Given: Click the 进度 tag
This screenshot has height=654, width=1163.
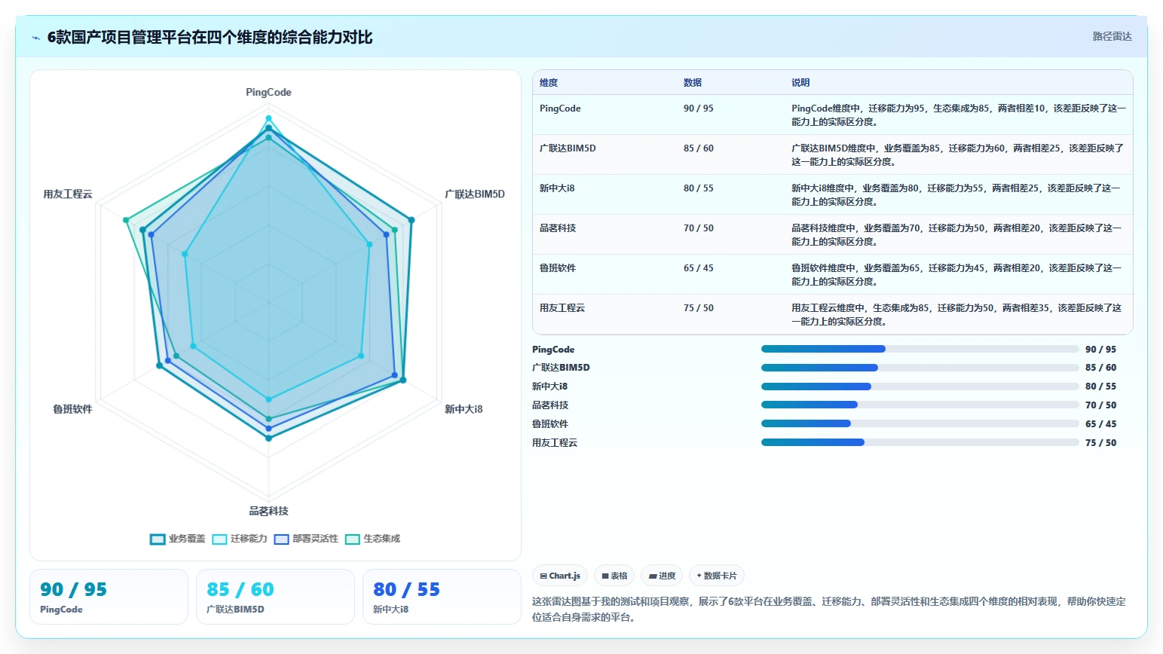Looking at the screenshot, I should pyautogui.click(x=662, y=576).
